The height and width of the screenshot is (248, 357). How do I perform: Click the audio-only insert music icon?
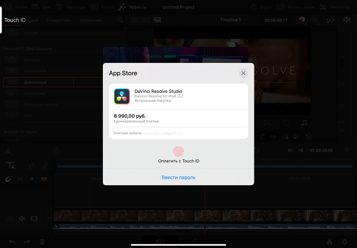45,165
